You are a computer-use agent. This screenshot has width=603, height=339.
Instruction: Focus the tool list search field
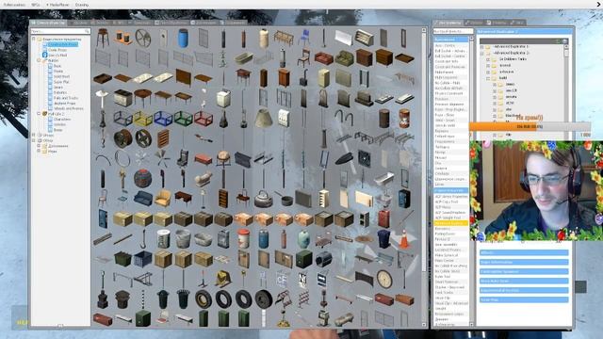click(452, 31)
